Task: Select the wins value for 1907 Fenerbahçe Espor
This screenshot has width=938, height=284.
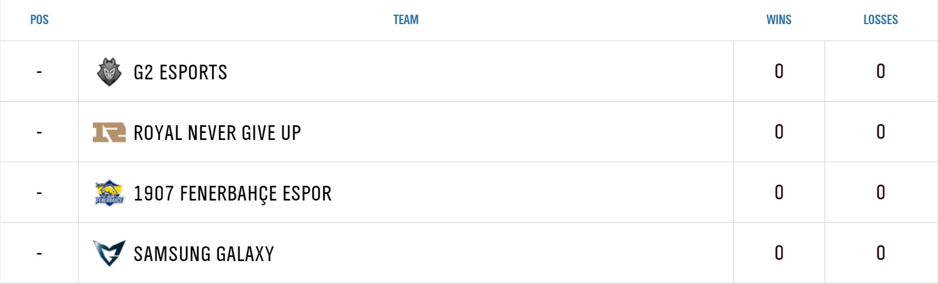Action: 779,192
